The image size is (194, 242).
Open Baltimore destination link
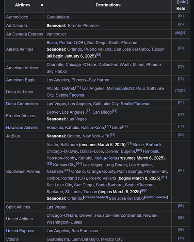[x=69, y=145]
